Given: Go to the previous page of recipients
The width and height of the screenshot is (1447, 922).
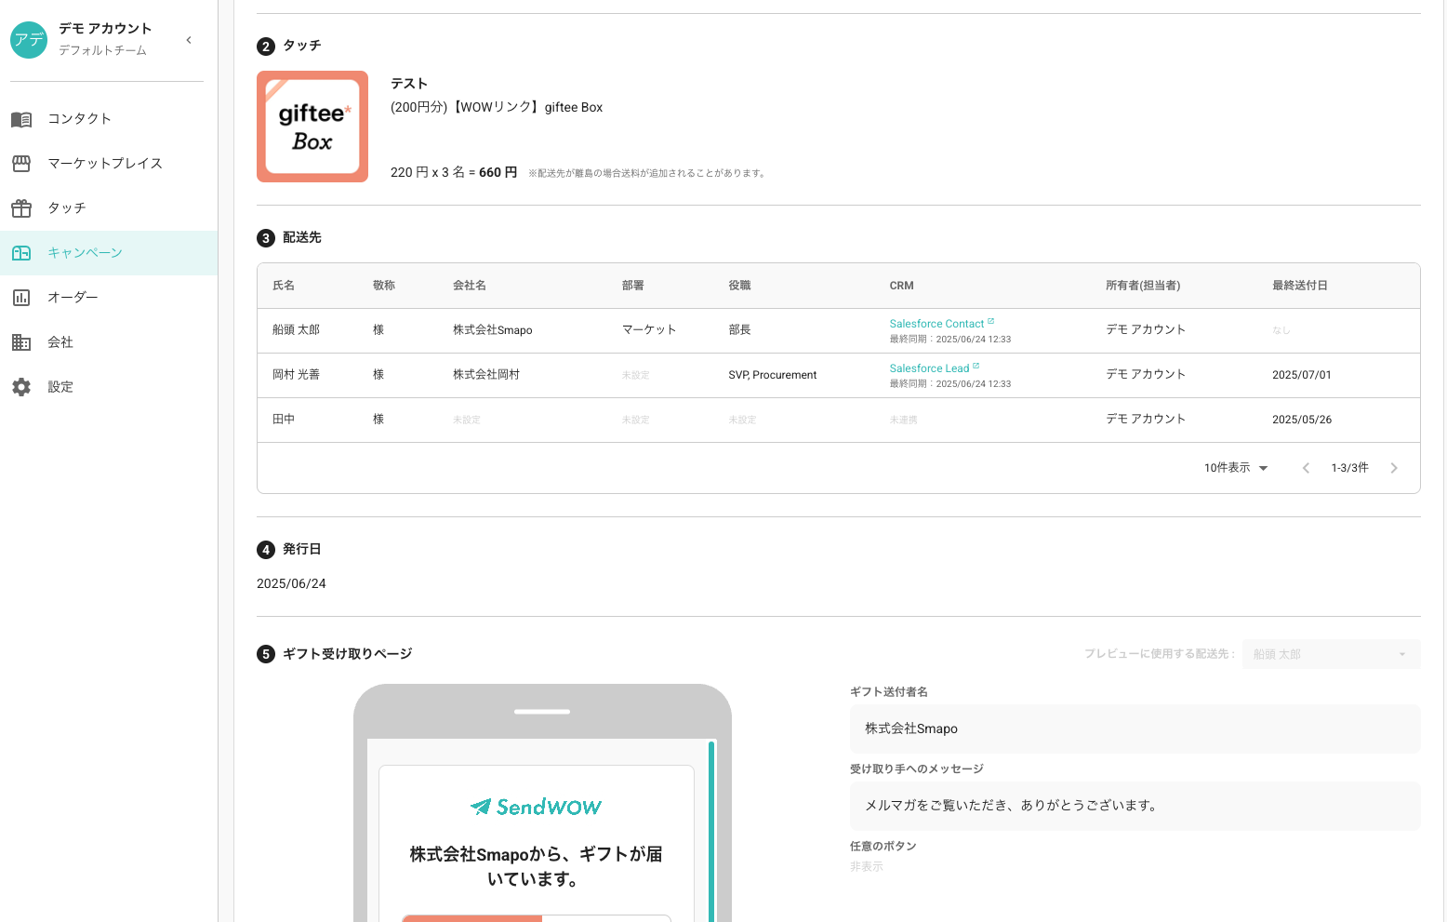Looking at the screenshot, I should coord(1306,468).
